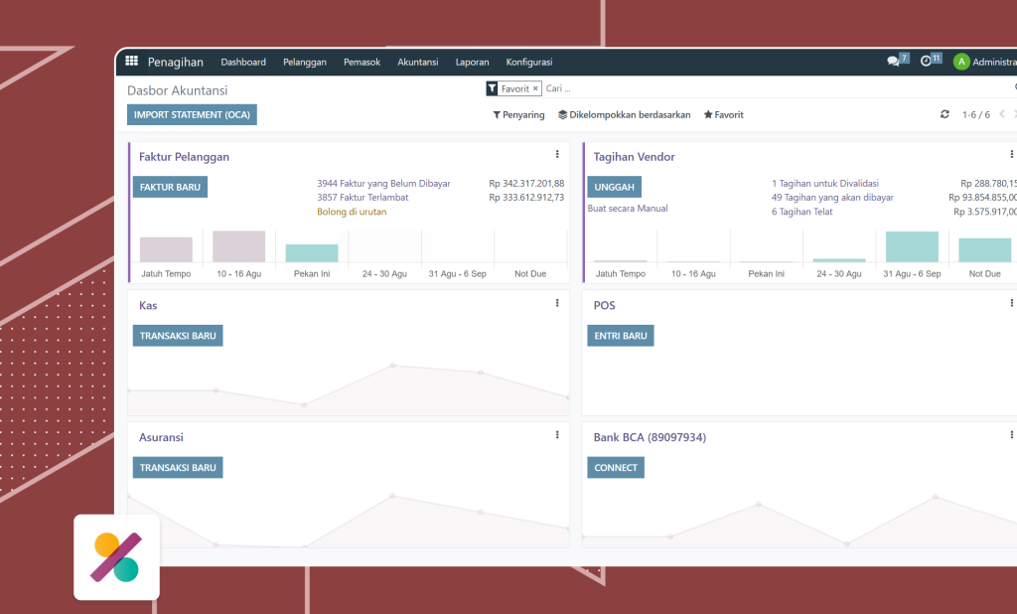Image resolution: width=1017 pixels, height=614 pixels.
Task: Click the Jatuh Tempo bar in Faktur Pelanggan
Action: tap(166, 249)
